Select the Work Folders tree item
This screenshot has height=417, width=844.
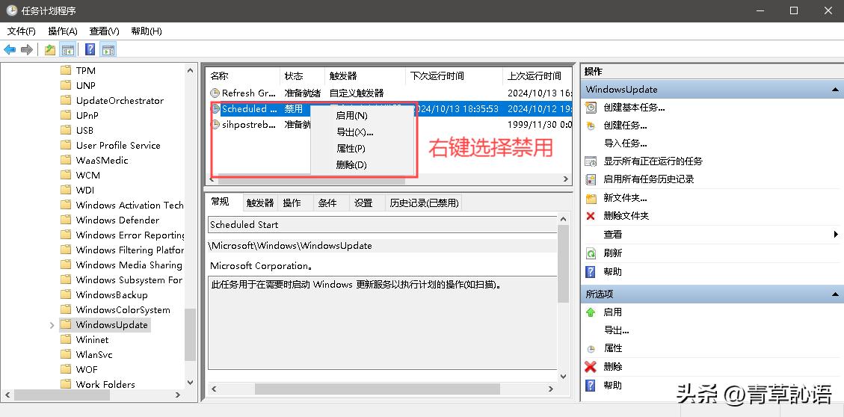tap(105, 384)
